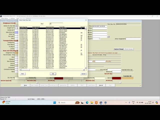The width and height of the screenshot is (160, 120).
Task: Select gate pass row G122624-027
Action: click(52, 60)
